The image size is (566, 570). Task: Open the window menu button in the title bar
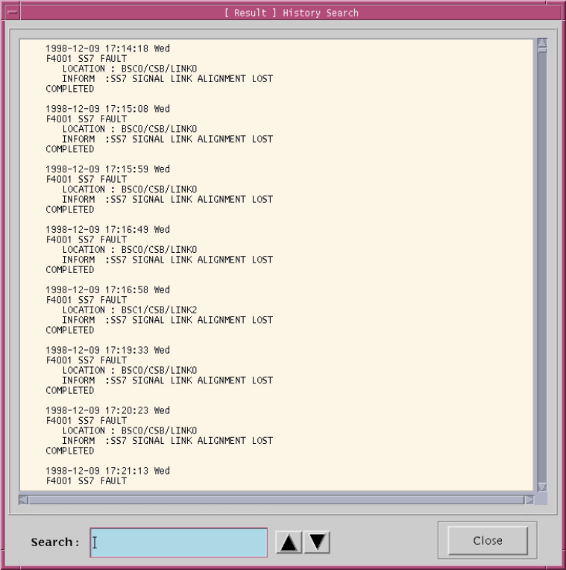(x=13, y=13)
